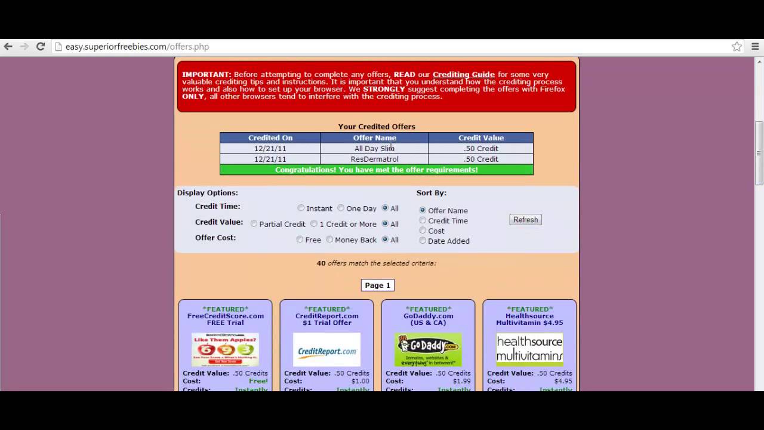
Task: Click the Refresh button
Action: pos(525,220)
